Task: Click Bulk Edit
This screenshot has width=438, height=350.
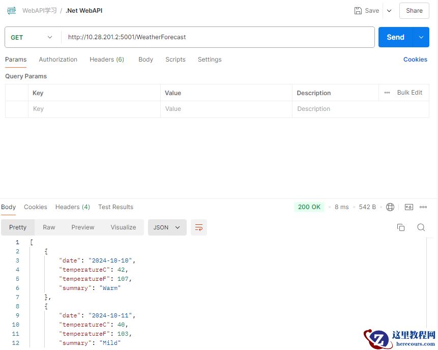Action: (410, 93)
